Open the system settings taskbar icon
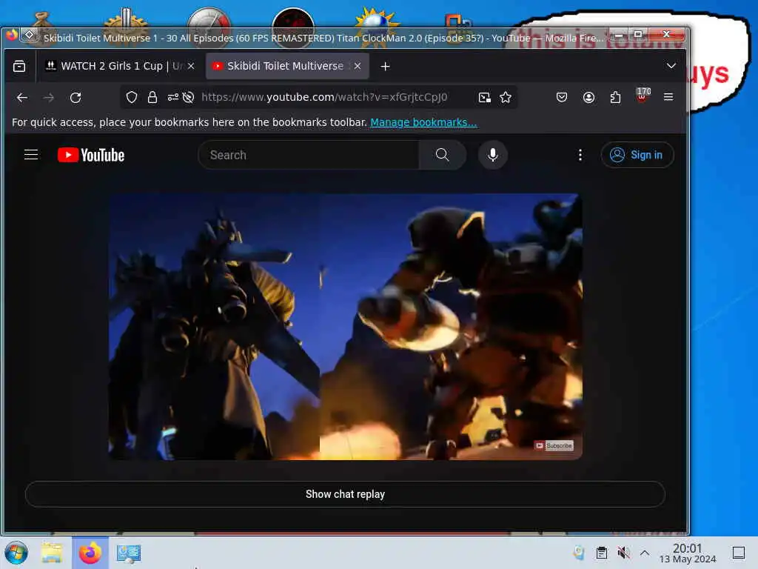This screenshot has height=569, width=758. (x=129, y=553)
